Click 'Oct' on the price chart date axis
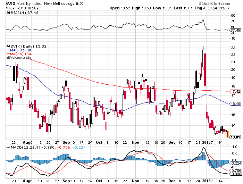Viewport: 243px width, 184px height. (99, 142)
